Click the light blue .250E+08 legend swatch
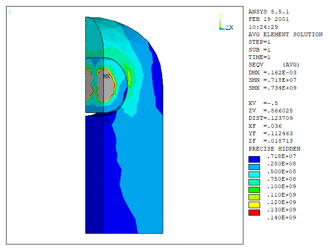Viewport: 331px width, 250px height. tap(254, 167)
